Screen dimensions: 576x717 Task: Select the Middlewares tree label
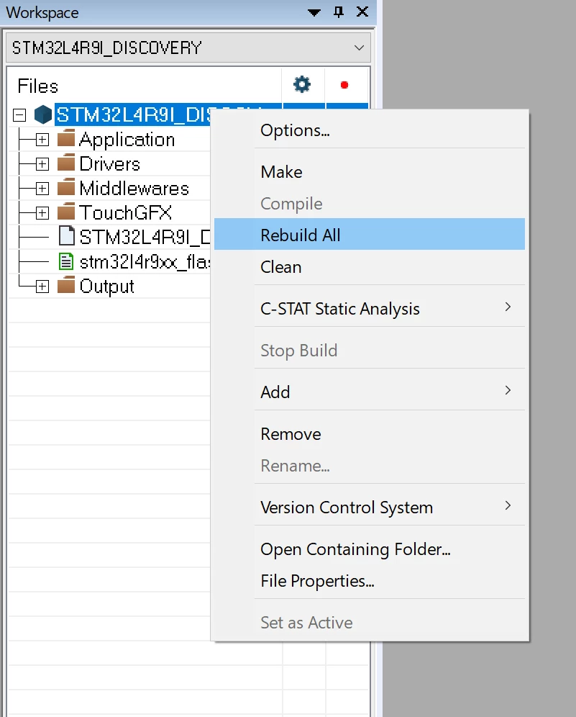pyautogui.click(x=134, y=189)
